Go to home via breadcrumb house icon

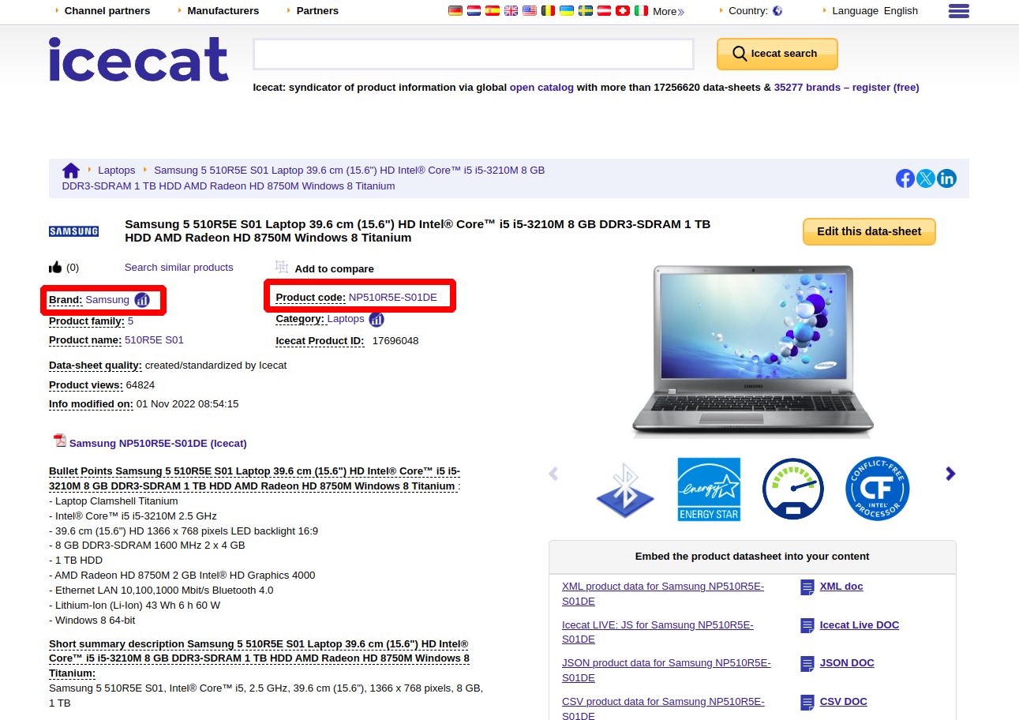71,171
